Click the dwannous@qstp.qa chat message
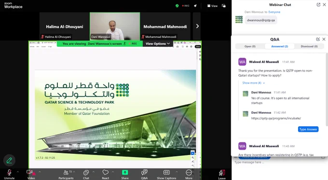Image resolution: width=328 pixels, height=180 pixels. tap(261, 20)
